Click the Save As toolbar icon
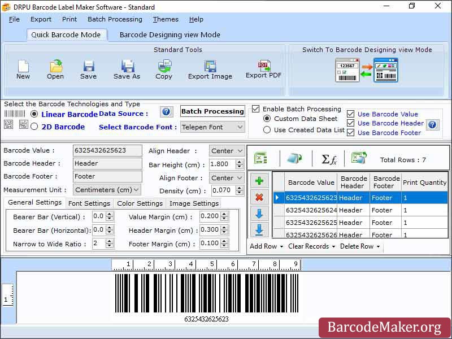 tap(127, 67)
